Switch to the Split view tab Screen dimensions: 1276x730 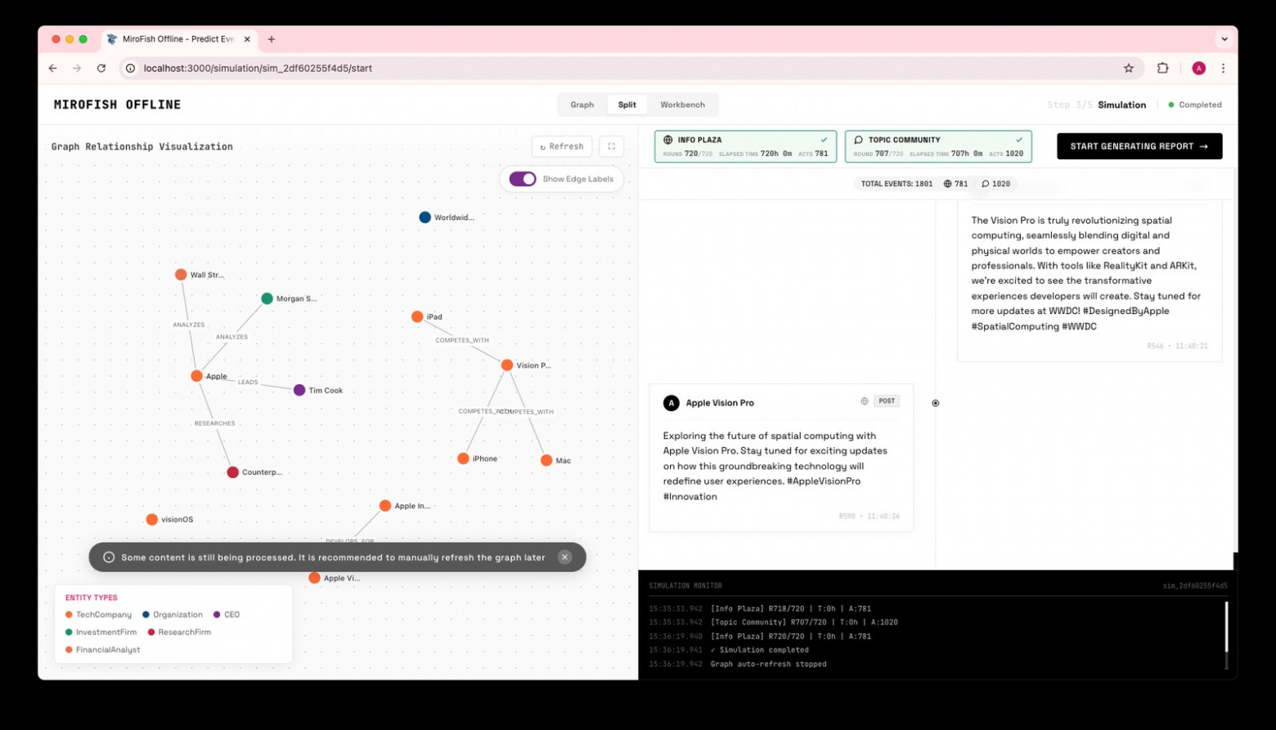627,105
